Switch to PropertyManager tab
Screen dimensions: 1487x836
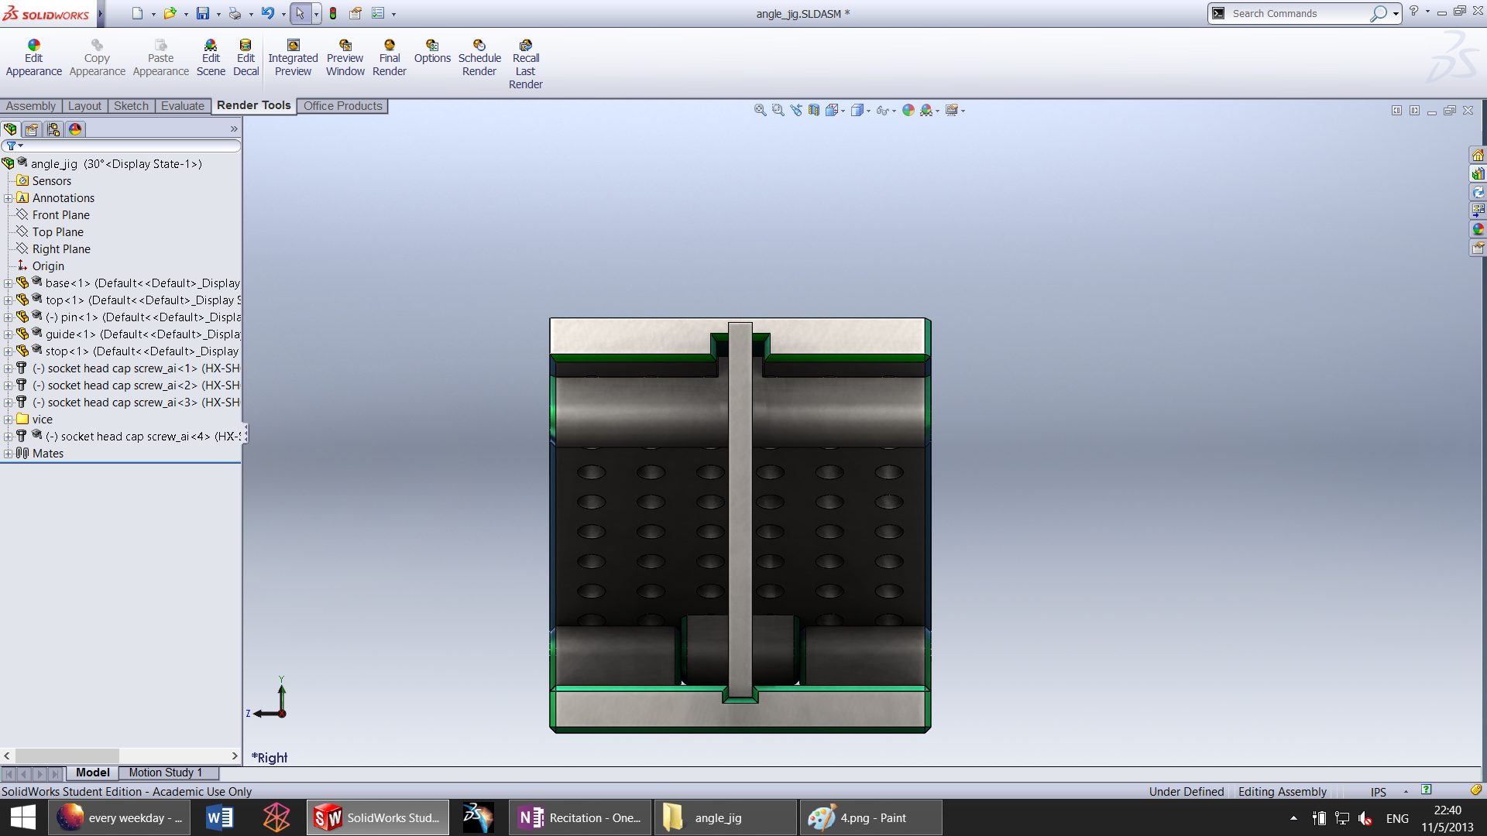[32, 129]
